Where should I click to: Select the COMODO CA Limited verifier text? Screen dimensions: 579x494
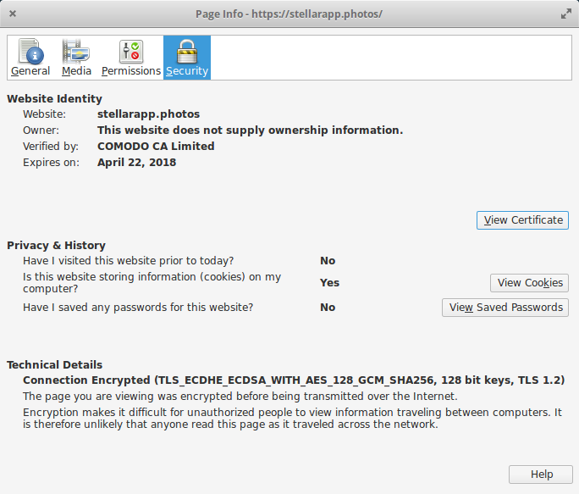(156, 147)
